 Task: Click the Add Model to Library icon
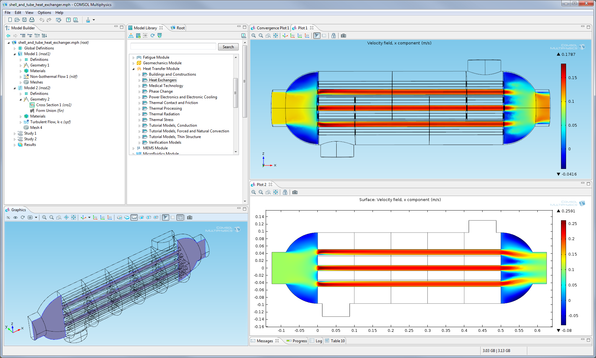point(138,36)
